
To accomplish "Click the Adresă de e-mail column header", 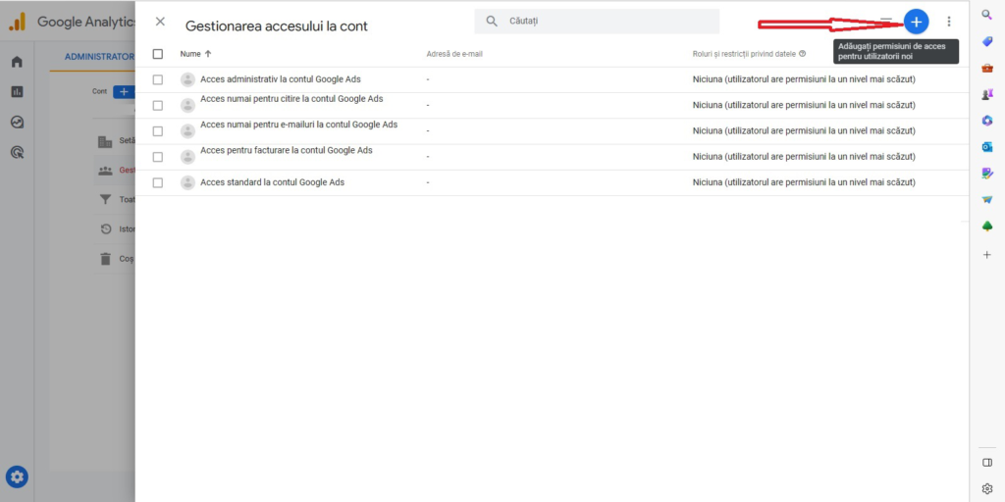I will 454,54.
